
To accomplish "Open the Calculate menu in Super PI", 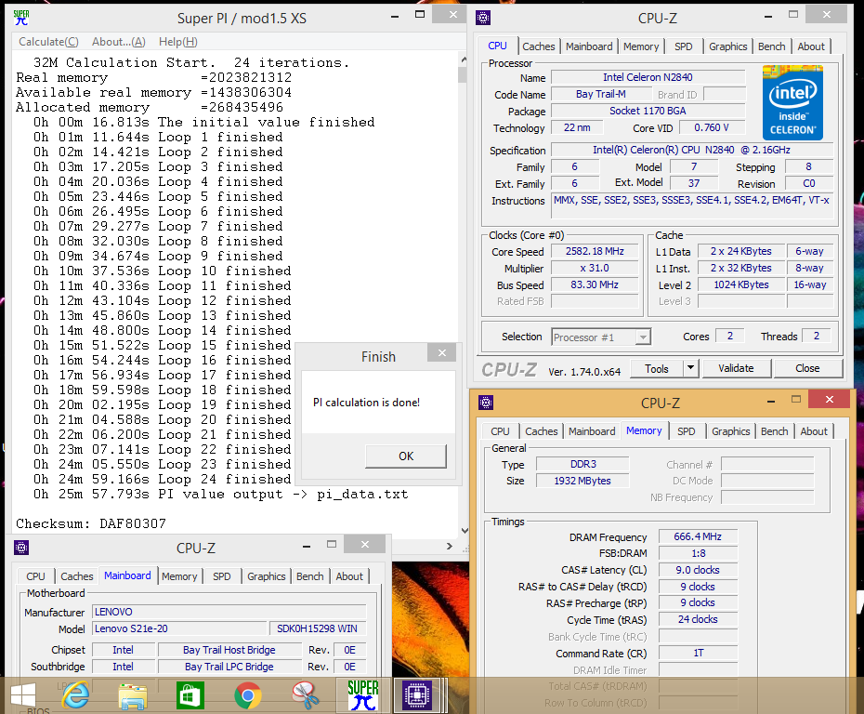I will click(48, 41).
